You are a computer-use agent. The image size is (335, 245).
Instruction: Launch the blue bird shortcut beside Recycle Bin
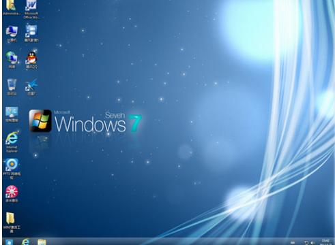[x=31, y=86]
